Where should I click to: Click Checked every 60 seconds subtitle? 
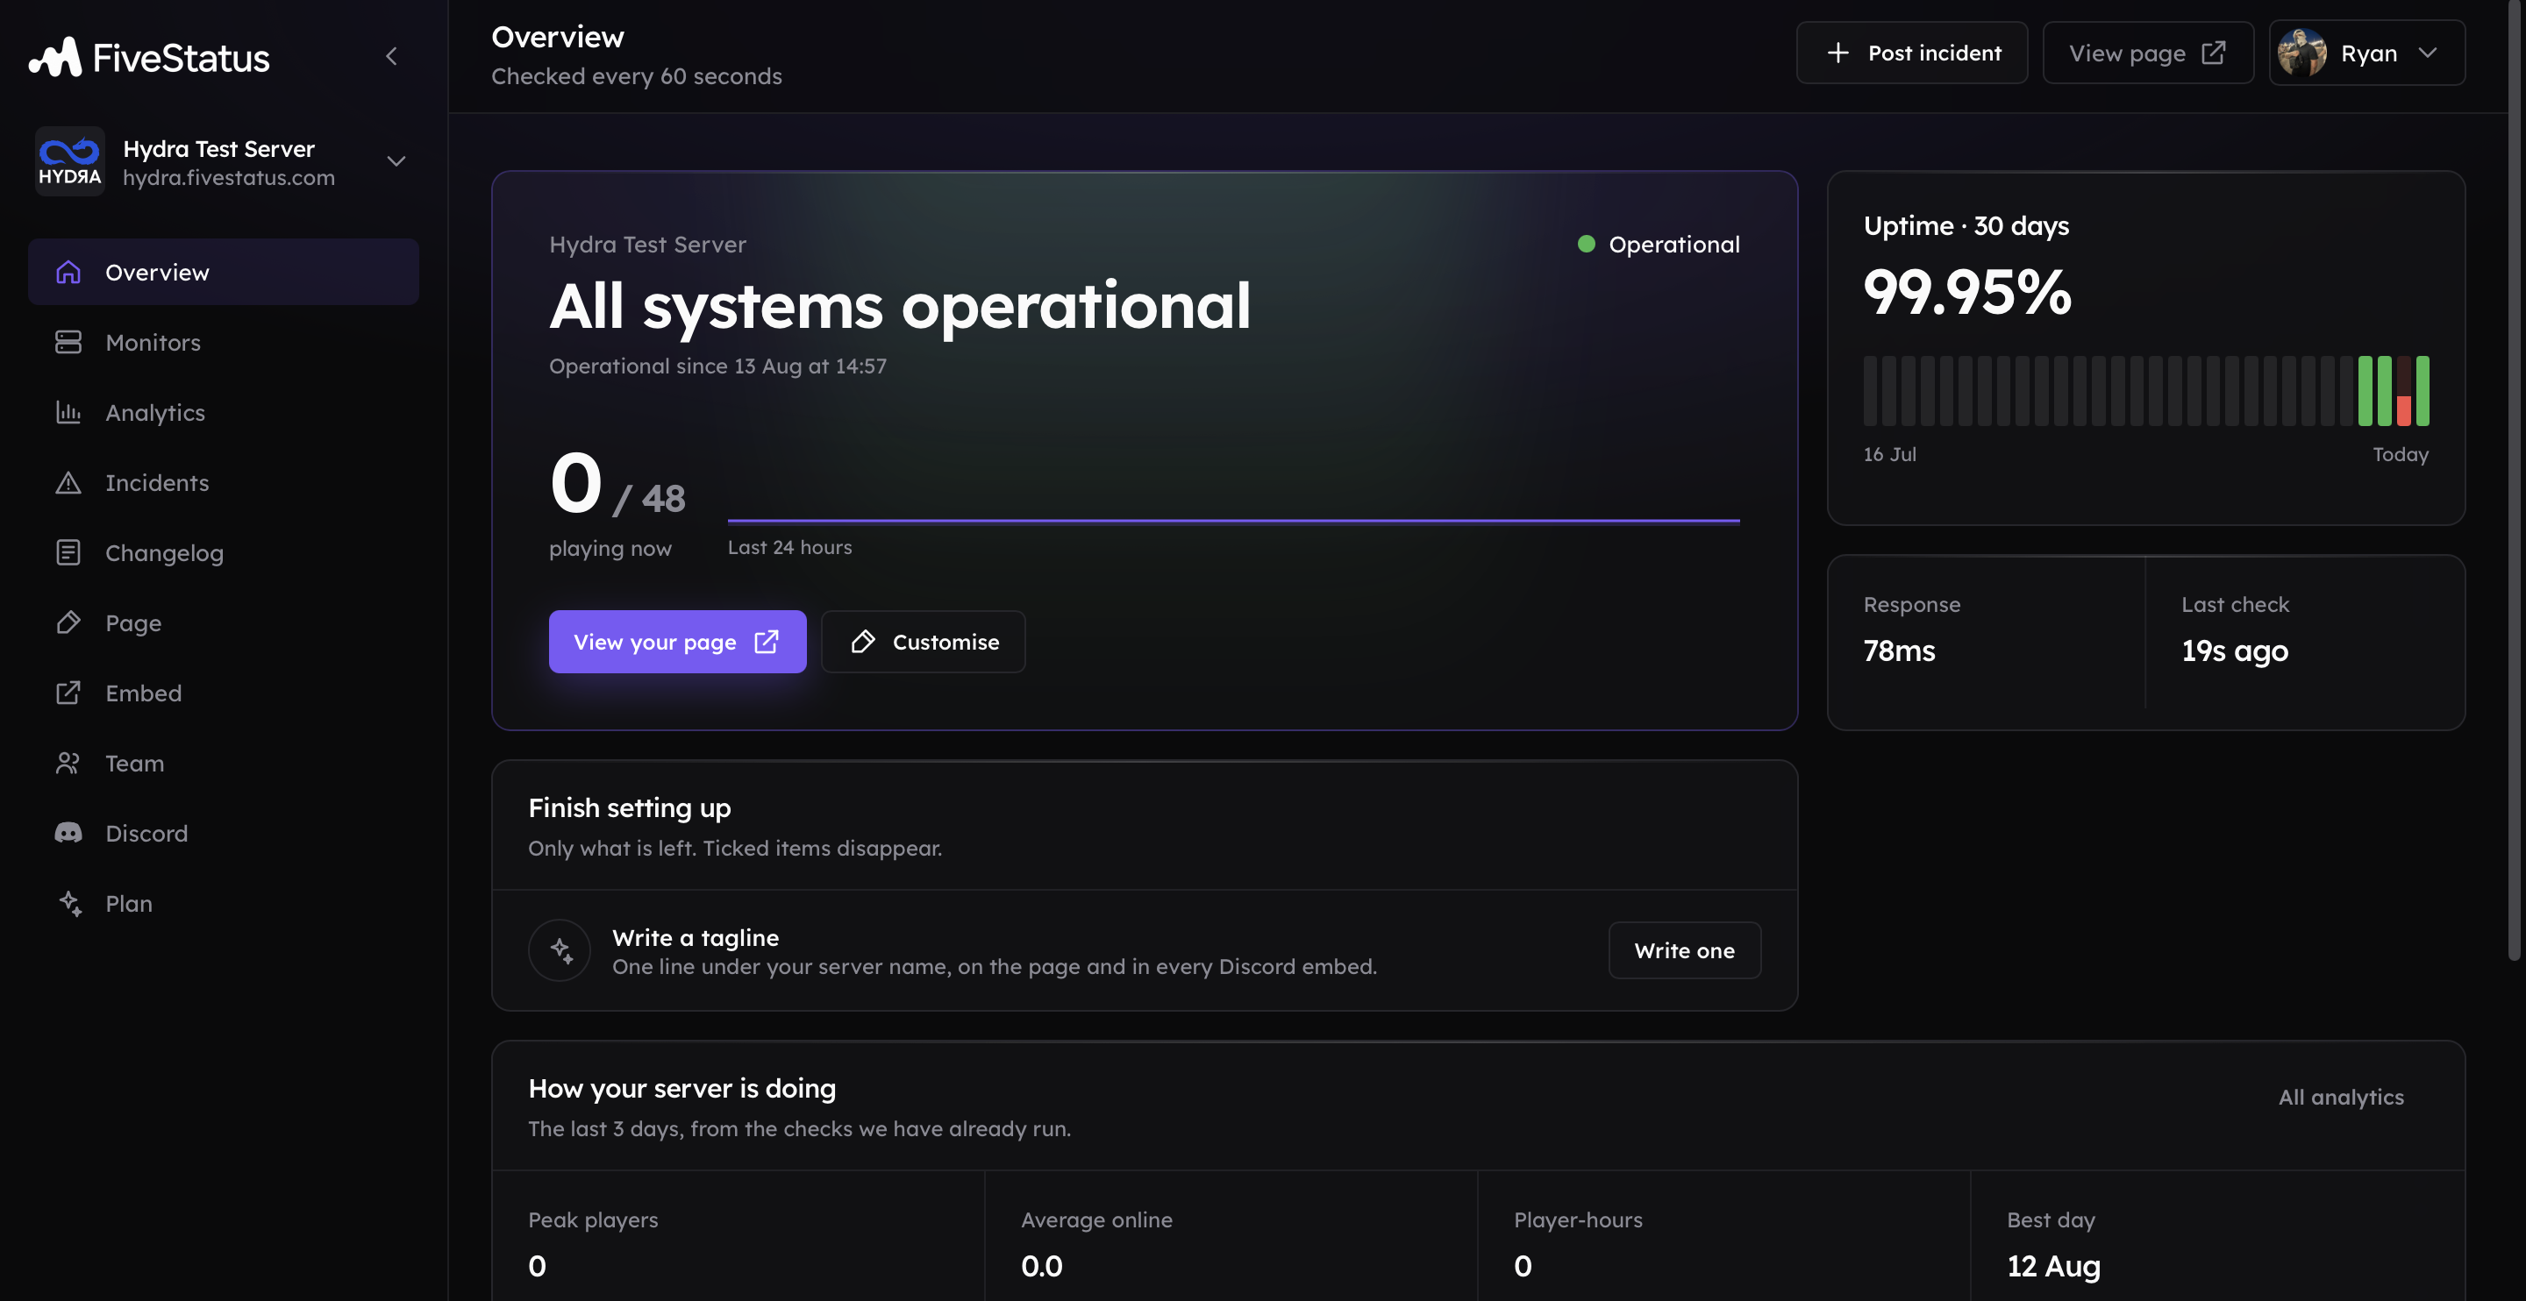click(x=637, y=76)
